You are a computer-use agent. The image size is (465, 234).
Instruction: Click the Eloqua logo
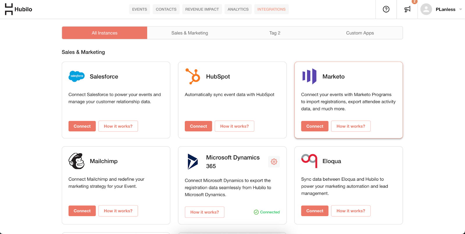309,161
